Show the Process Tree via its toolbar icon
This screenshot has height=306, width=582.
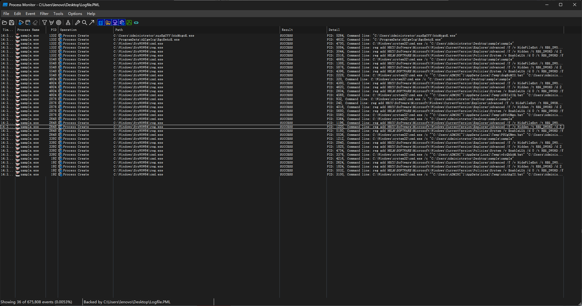[68, 23]
